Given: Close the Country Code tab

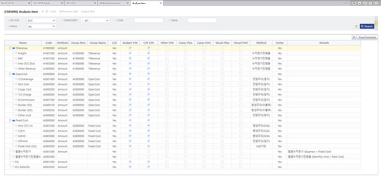Looking at the screenshot, I should [x=29, y=3].
